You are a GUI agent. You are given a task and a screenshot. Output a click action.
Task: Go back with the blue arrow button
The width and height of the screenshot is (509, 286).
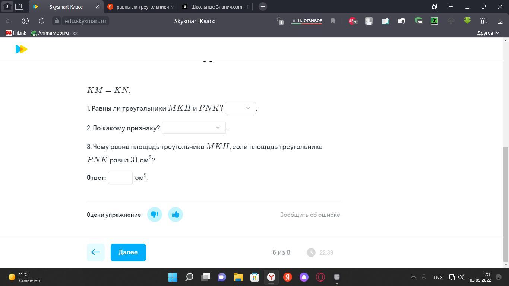click(96, 252)
